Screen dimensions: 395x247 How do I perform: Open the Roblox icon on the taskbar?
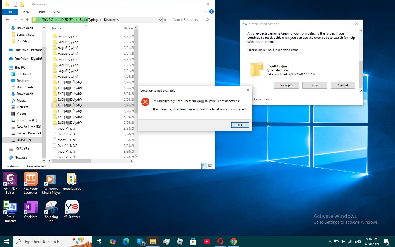coord(180,242)
